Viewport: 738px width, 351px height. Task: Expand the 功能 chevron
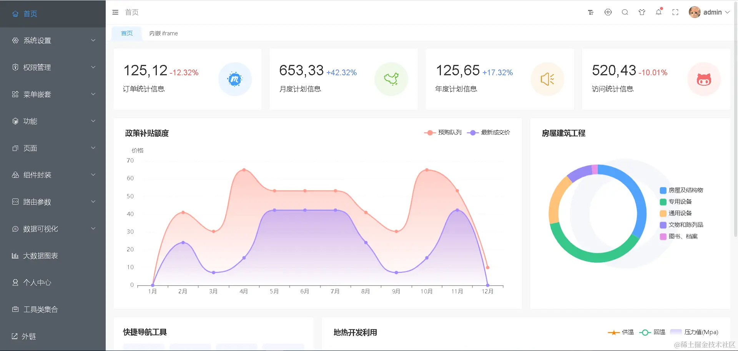[x=93, y=121]
